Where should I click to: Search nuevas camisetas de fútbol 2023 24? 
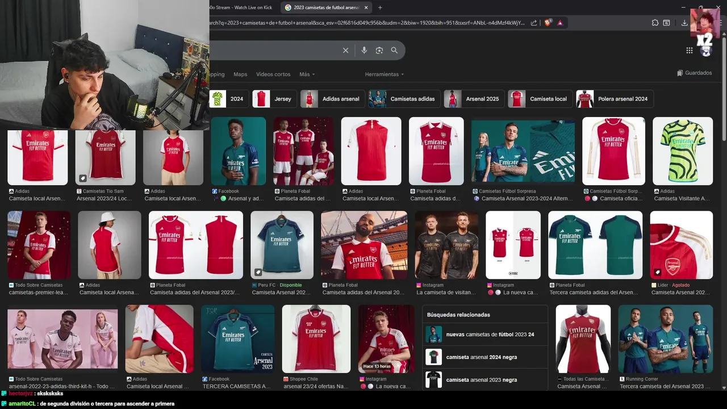pyautogui.click(x=485, y=335)
